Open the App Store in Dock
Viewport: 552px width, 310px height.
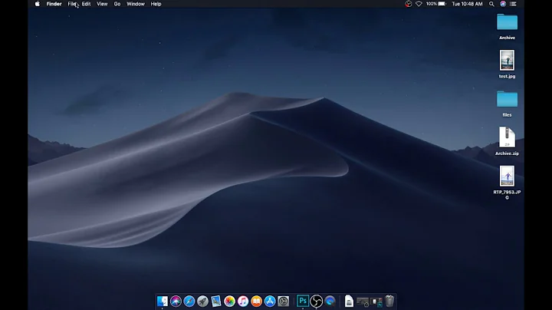[270, 302]
